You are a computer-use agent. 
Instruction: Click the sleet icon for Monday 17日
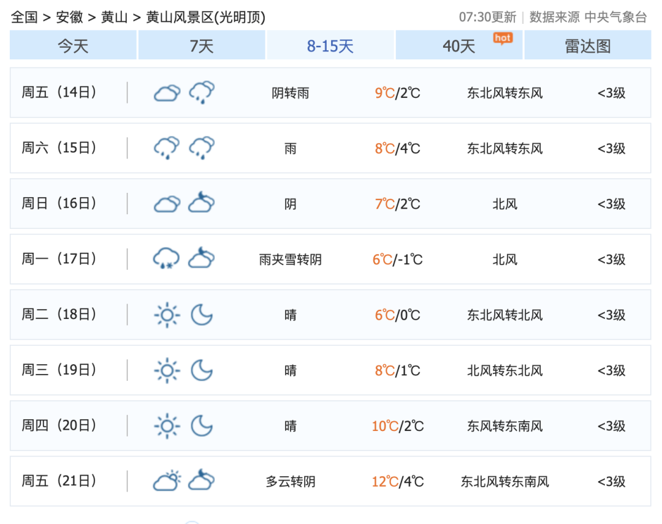pyautogui.click(x=166, y=259)
